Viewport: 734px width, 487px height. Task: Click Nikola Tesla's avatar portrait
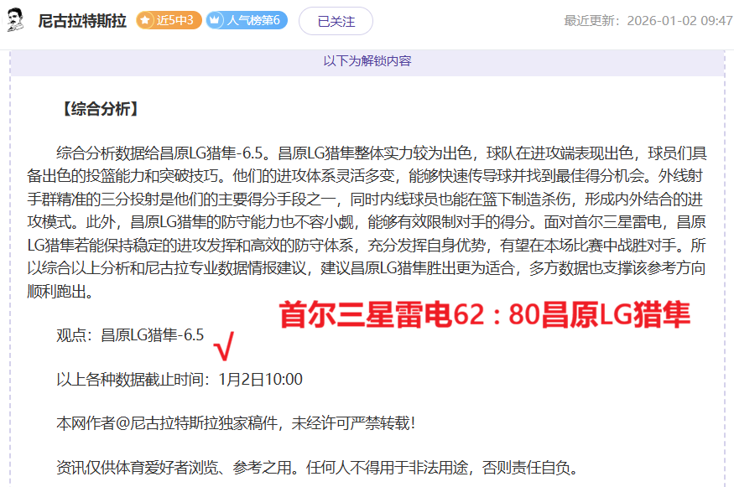(x=16, y=18)
